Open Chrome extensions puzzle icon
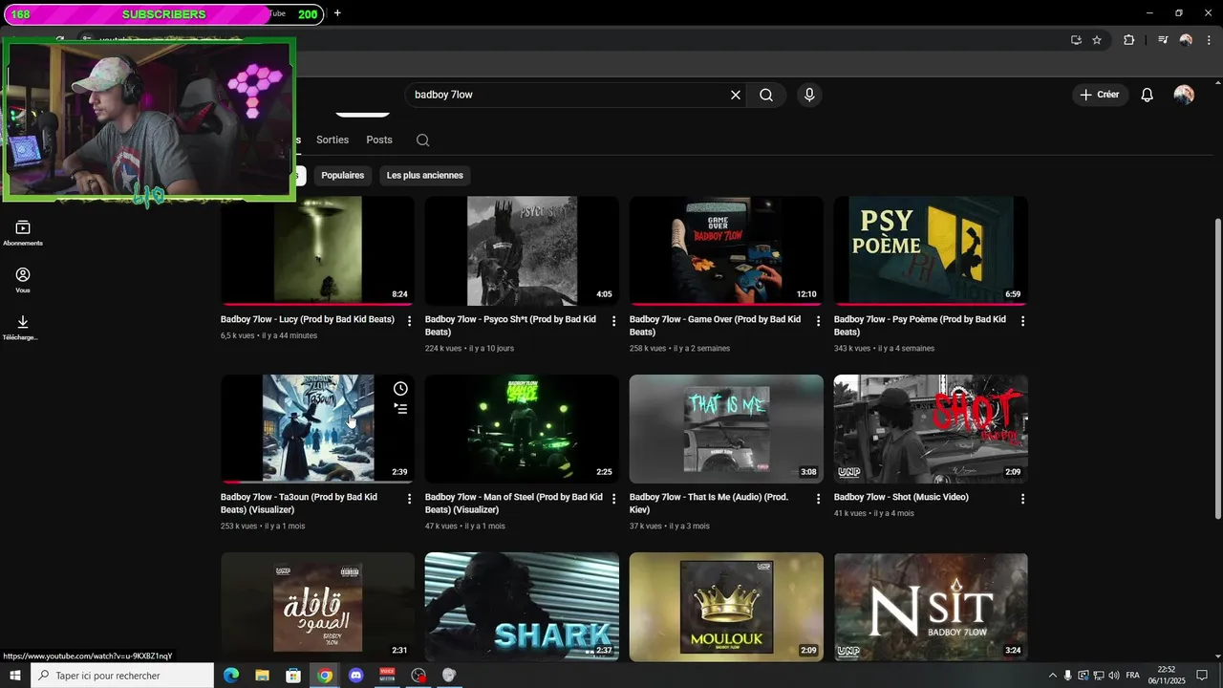Image resolution: width=1223 pixels, height=688 pixels. (1128, 40)
